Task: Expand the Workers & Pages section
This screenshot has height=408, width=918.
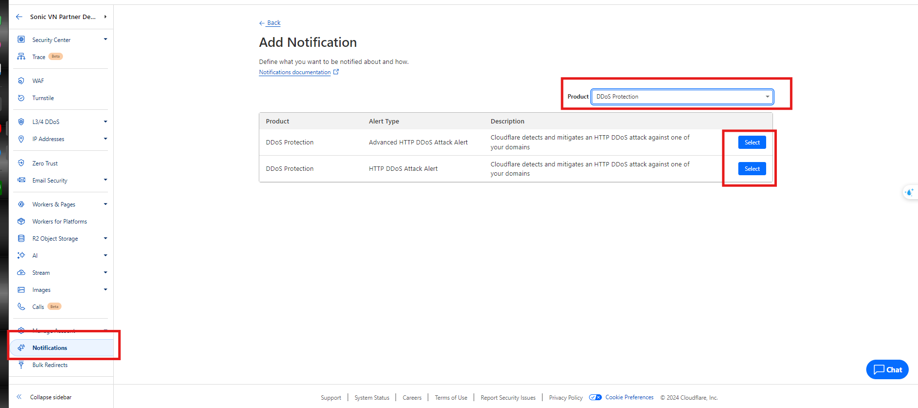Action: tap(105, 204)
